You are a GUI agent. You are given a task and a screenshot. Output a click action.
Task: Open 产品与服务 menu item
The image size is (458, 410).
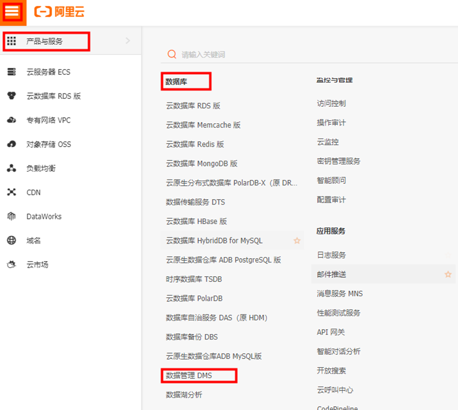point(44,41)
